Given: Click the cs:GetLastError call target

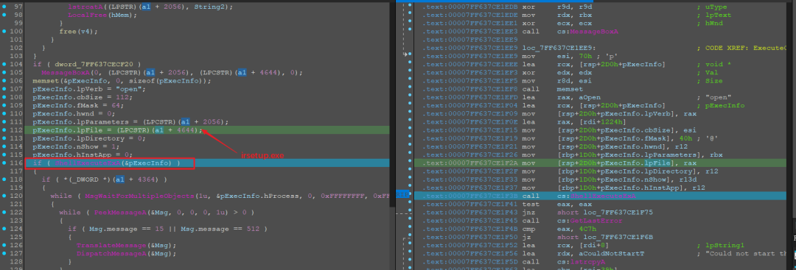Looking at the screenshot, I should [x=589, y=221].
